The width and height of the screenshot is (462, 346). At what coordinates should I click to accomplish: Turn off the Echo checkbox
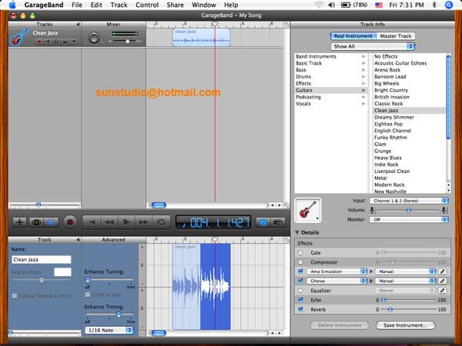300,300
